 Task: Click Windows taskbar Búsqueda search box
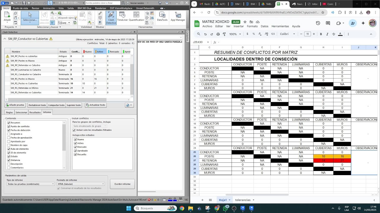(155, 208)
